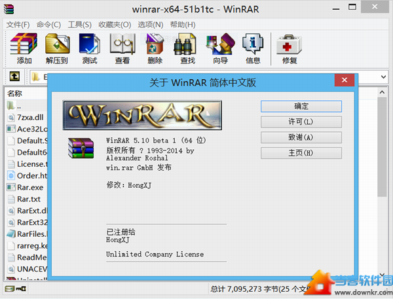Close the 关于 WinRAR dialog
The height and width of the screenshot is (299, 393).
[x=345, y=80]
